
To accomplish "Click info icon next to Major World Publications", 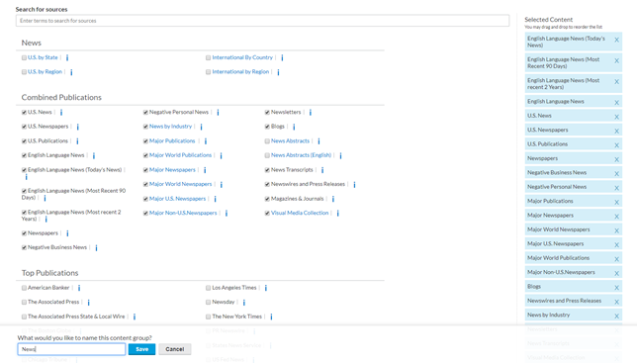I will click(x=221, y=155).
